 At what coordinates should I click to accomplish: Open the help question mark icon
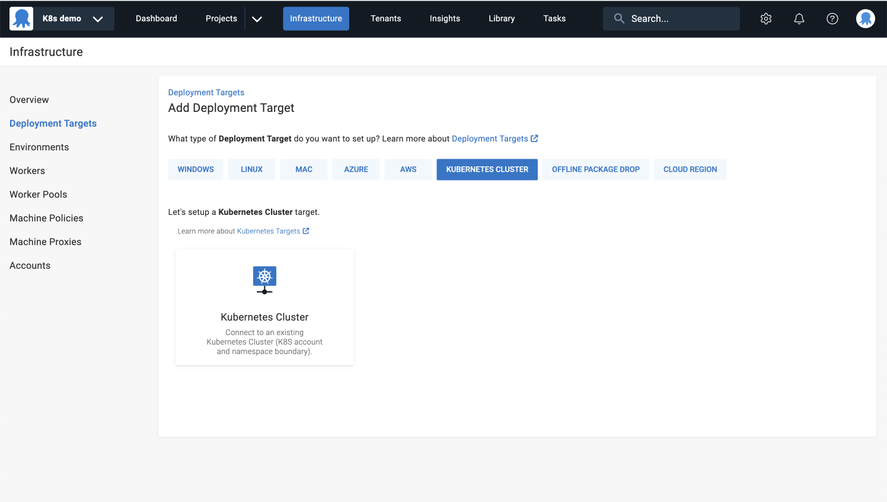point(832,18)
